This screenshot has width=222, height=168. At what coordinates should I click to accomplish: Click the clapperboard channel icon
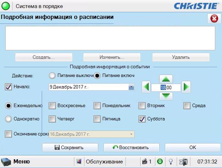(144, 162)
